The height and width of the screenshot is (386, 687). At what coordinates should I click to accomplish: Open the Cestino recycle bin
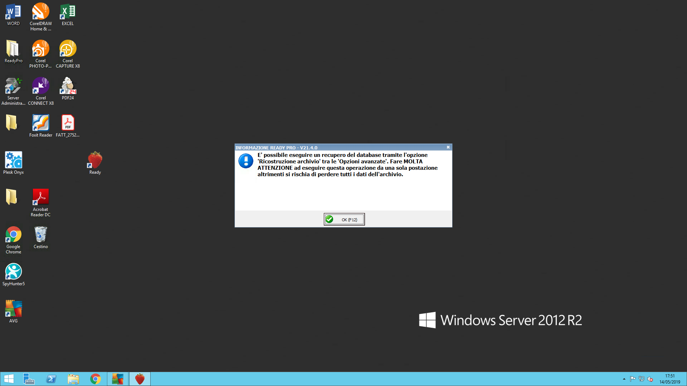(41, 237)
